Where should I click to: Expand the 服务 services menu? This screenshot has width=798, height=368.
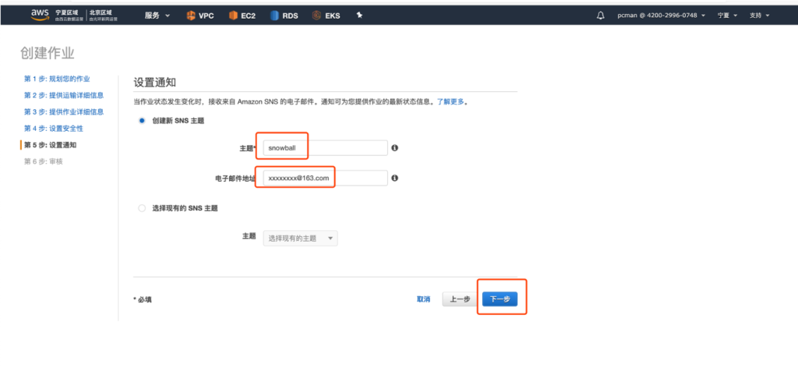(x=157, y=16)
